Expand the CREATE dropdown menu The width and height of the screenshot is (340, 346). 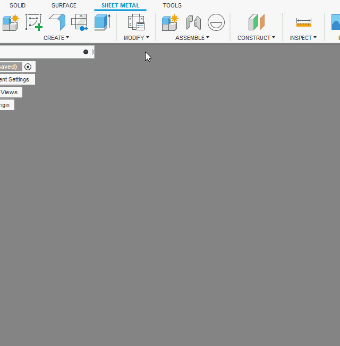tap(56, 38)
